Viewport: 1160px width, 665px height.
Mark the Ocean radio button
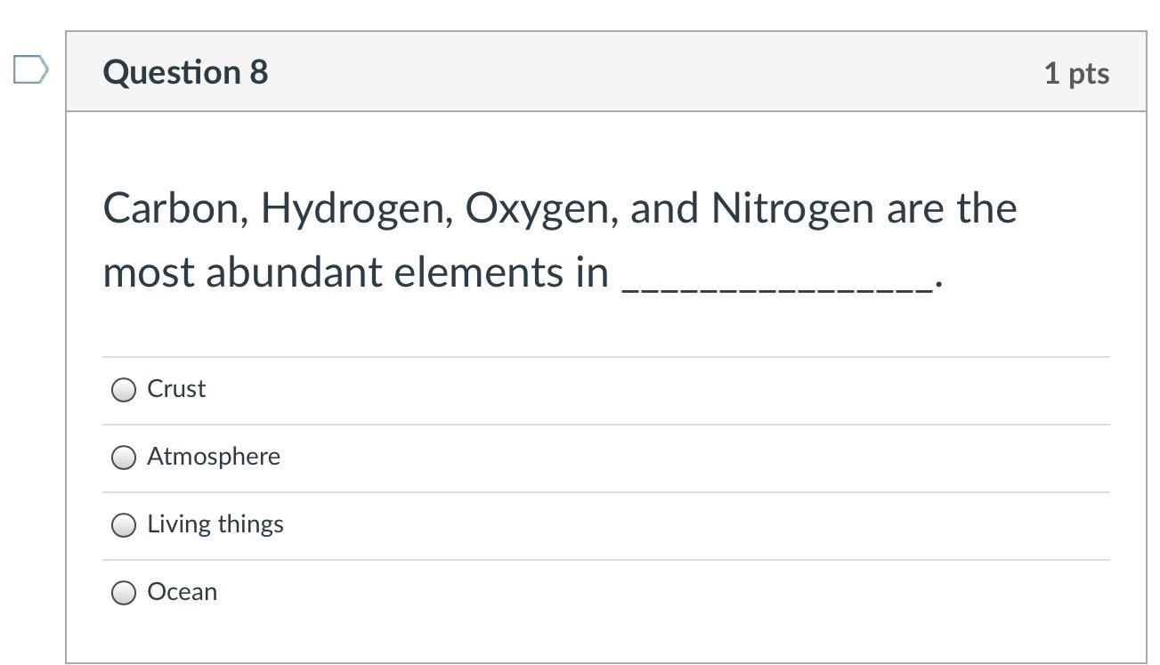(124, 593)
